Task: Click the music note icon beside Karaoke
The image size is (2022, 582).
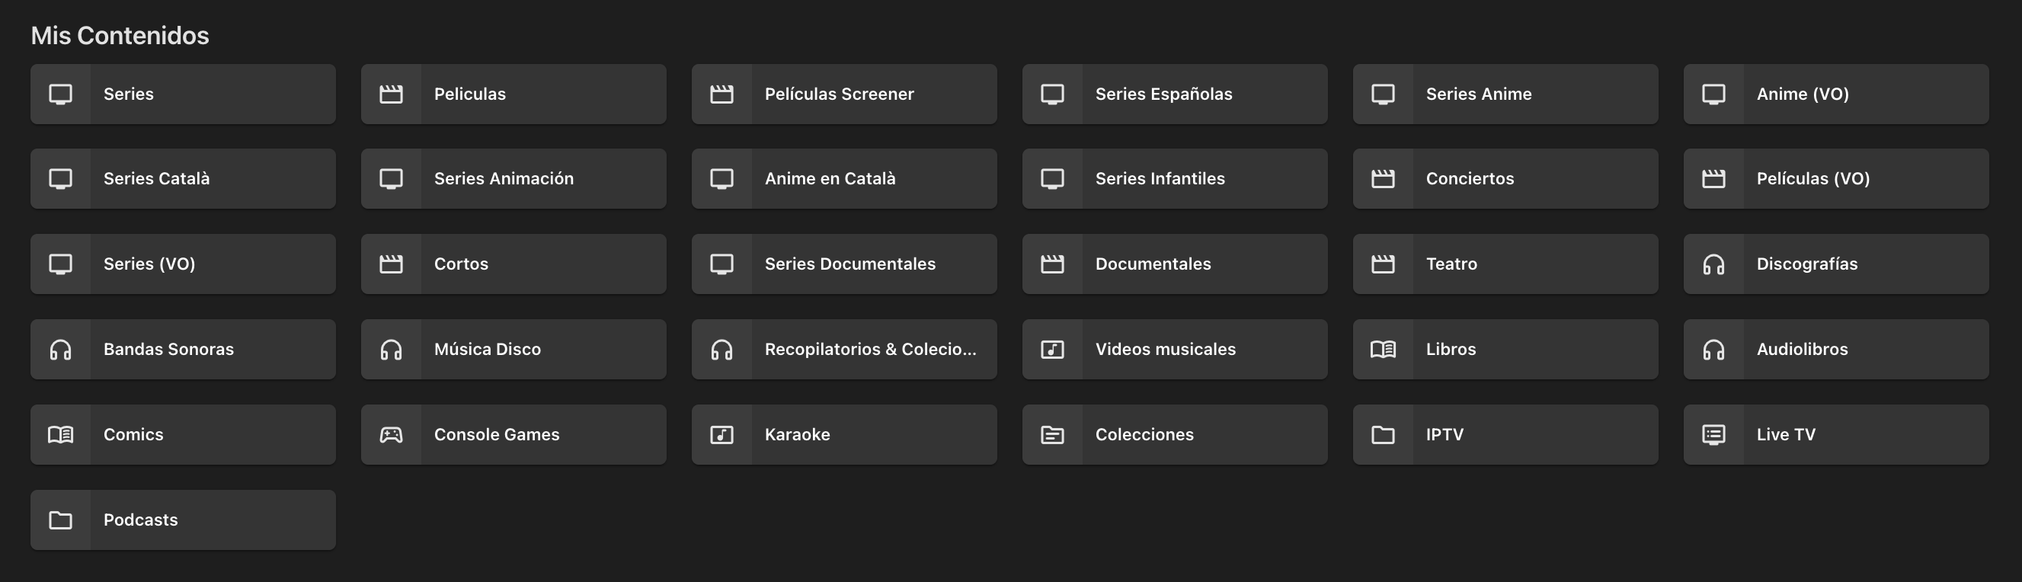Action: click(722, 434)
